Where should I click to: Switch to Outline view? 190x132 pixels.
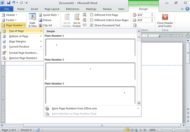pyautogui.click(x=140, y=130)
